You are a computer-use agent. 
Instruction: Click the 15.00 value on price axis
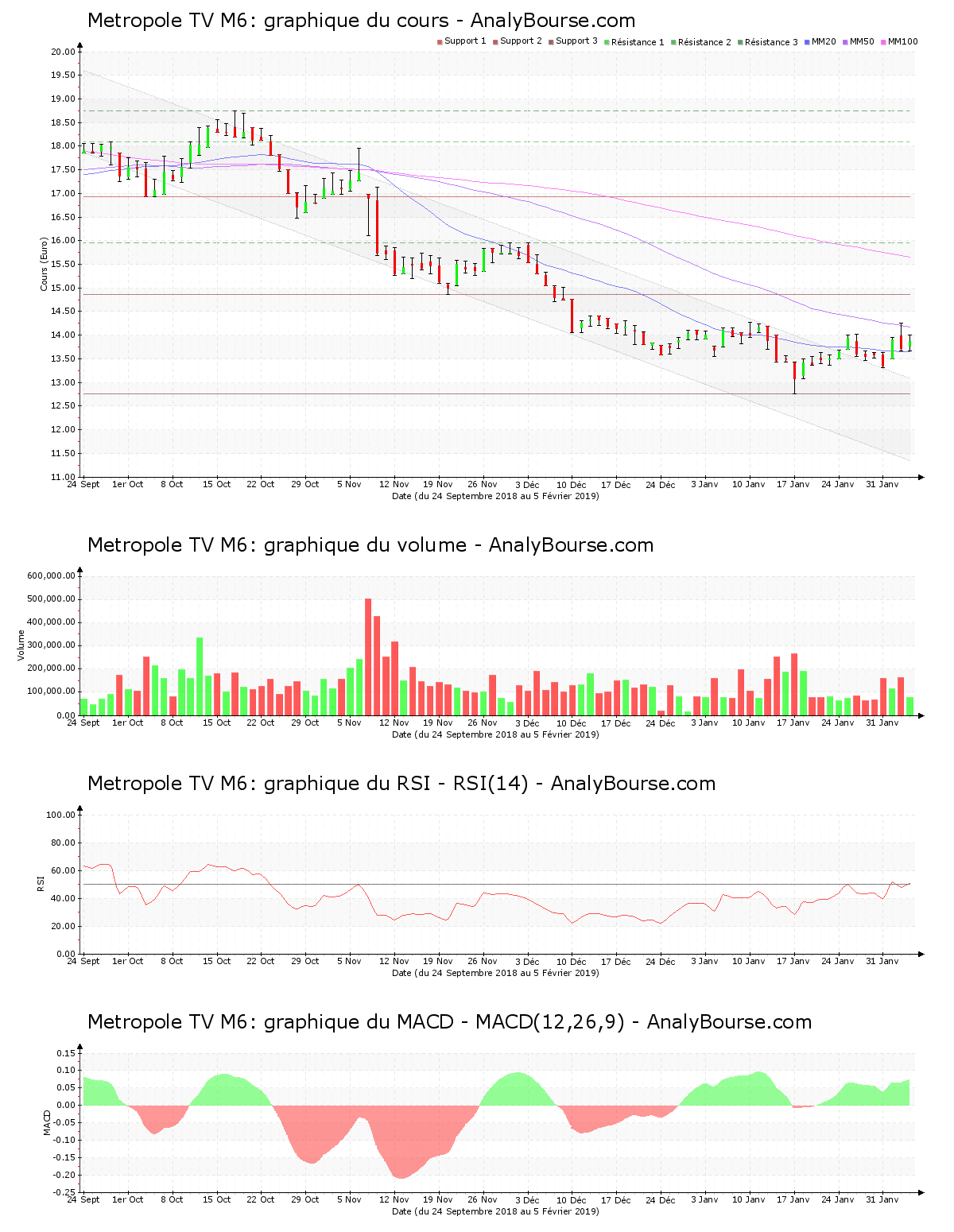[63, 289]
